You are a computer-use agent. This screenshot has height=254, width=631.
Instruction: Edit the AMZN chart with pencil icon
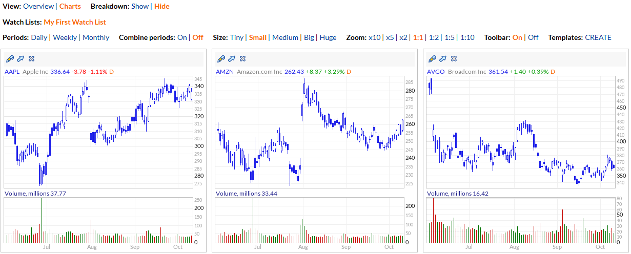(221, 58)
